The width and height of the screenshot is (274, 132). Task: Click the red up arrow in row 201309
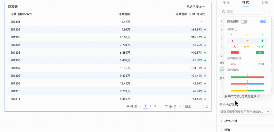[205, 84]
